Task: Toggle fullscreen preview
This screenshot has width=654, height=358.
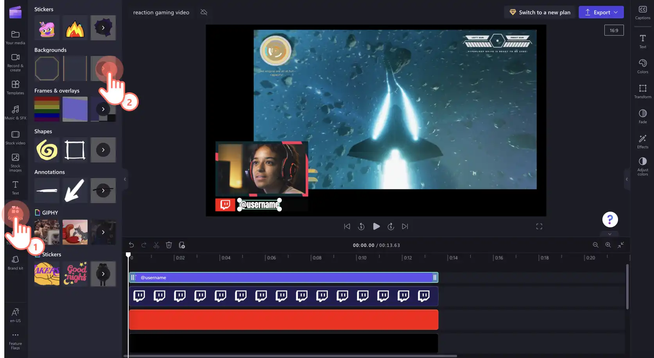Action: point(539,226)
